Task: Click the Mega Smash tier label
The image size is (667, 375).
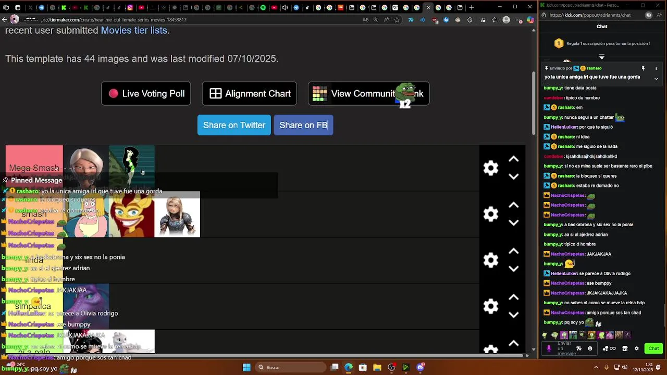Action: (34, 168)
